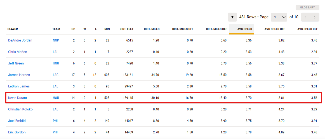Open NOP team link for DeAndre Jordan
This screenshot has height=139, width=325.
(56, 40)
